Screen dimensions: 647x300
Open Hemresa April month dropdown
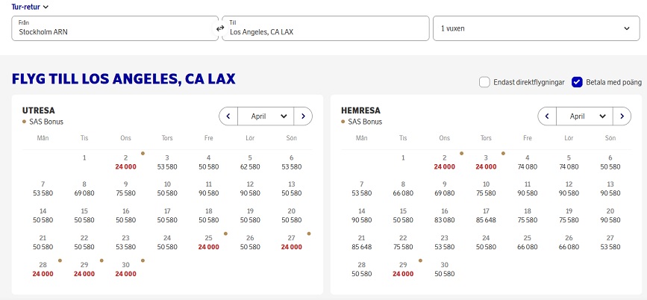pos(584,116)
